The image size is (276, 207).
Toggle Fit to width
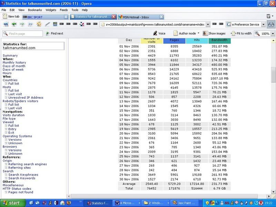coord(241,33)
